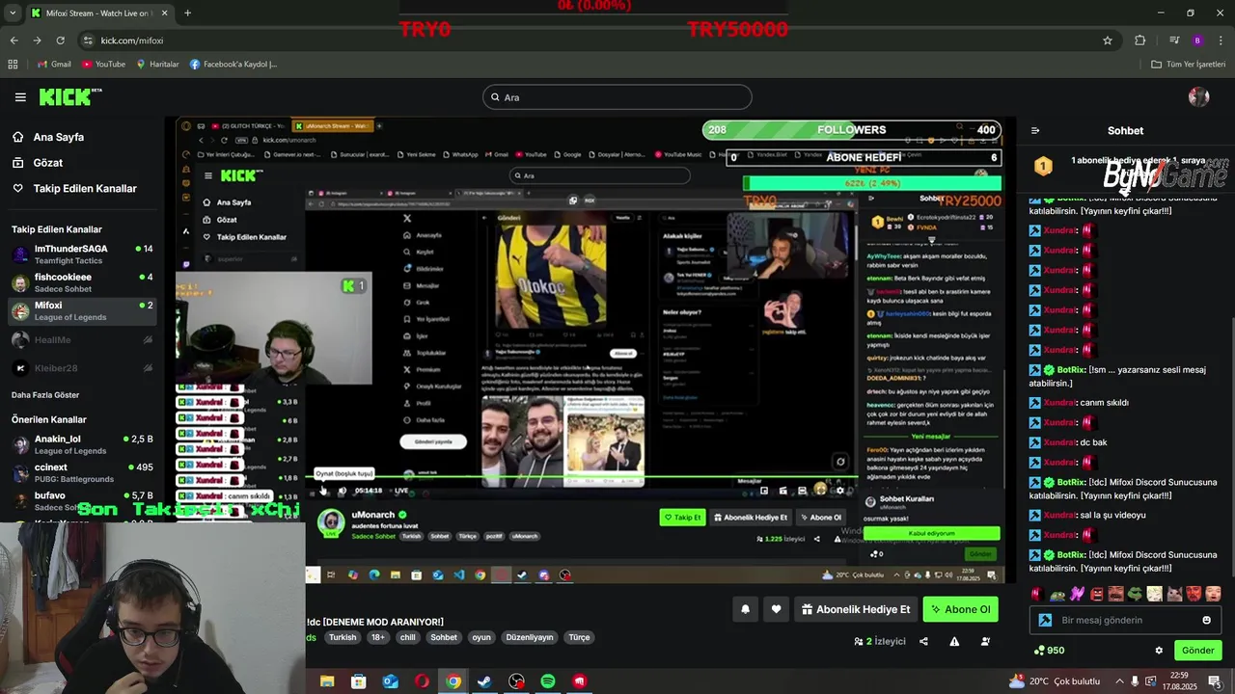Open Takip Edilen Kanallar in sidebar
Image resolution: width=1235 pixels, height=694 pixels.
74,188
